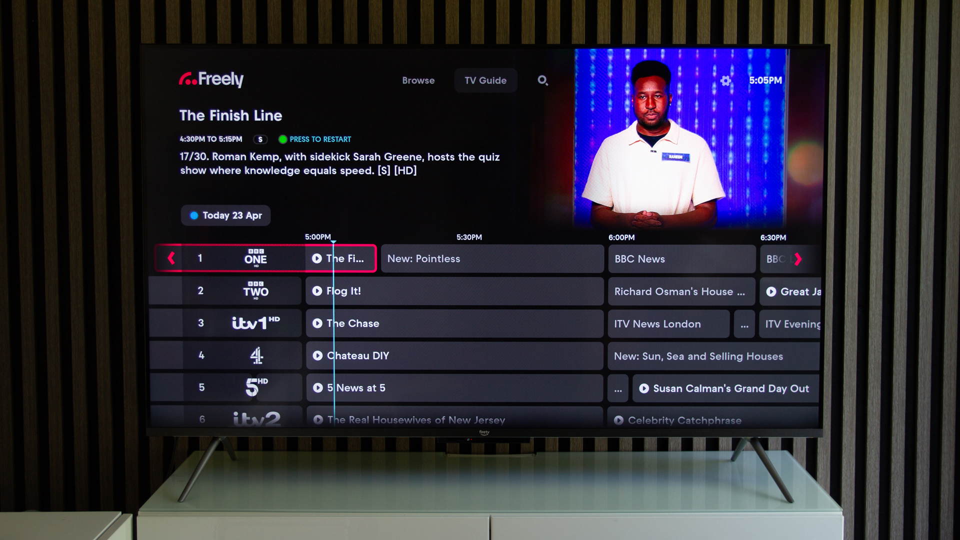
Task: Click the play icon beside Flog It!
Action: (317, 291)
